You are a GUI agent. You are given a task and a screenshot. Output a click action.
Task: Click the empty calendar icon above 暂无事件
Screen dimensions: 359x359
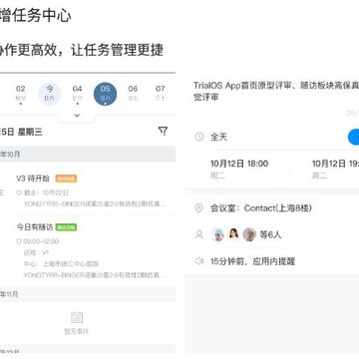(x=77, y=317)
